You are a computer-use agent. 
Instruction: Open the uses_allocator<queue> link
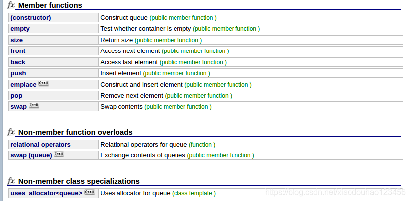coord(46,193)
